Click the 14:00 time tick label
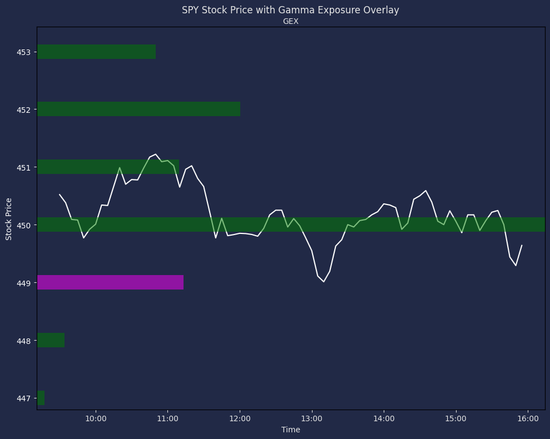 point(384,418)
